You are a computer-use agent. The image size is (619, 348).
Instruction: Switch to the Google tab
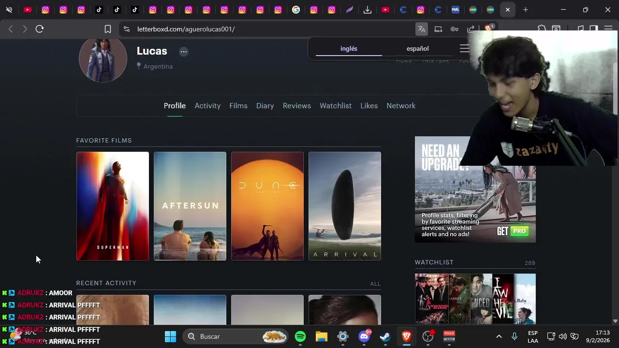pyautogui.click(x=296, y=10)
